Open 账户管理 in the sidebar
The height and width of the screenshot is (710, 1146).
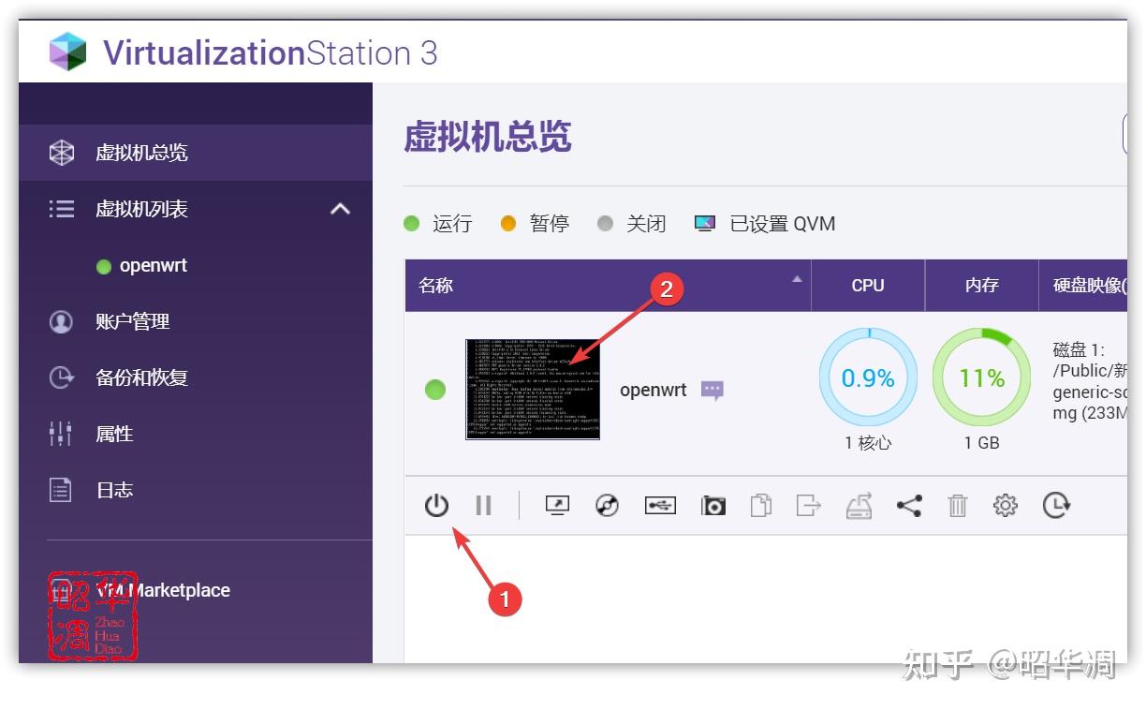[x=196, y=321]
